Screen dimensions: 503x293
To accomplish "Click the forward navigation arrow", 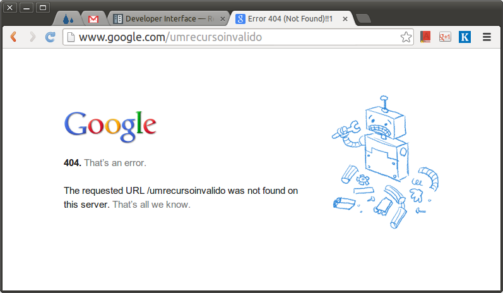I will point(32,37).
